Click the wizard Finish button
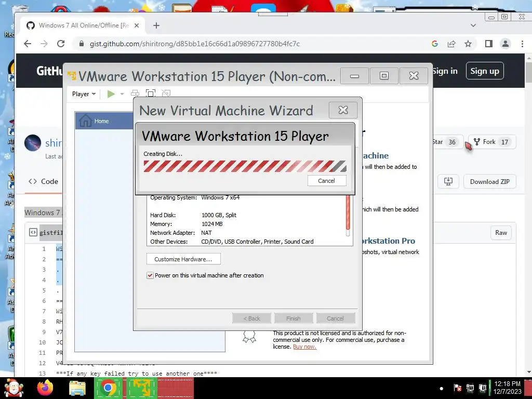The image size is (532, 399). point(294,318)
